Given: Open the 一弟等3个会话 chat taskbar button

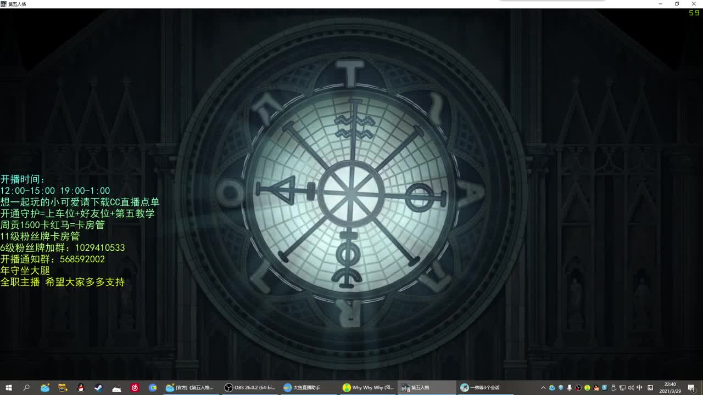Looking at the screenshot, I should [x=486, y=388].
